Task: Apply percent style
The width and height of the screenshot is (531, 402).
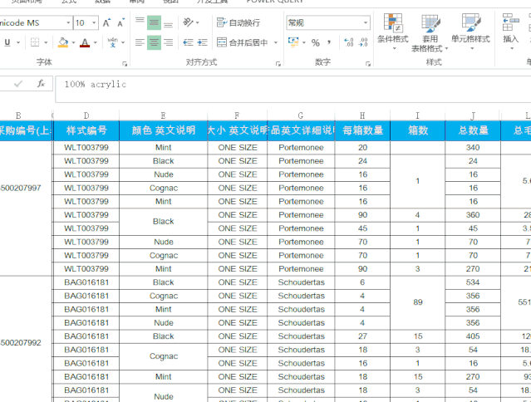Action: (316, 42)
